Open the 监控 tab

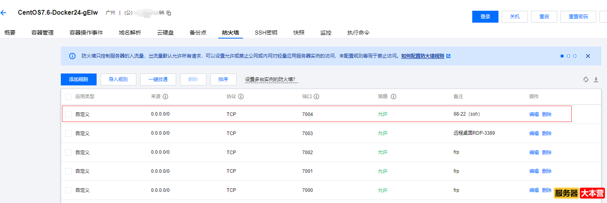tap(326, 33)
